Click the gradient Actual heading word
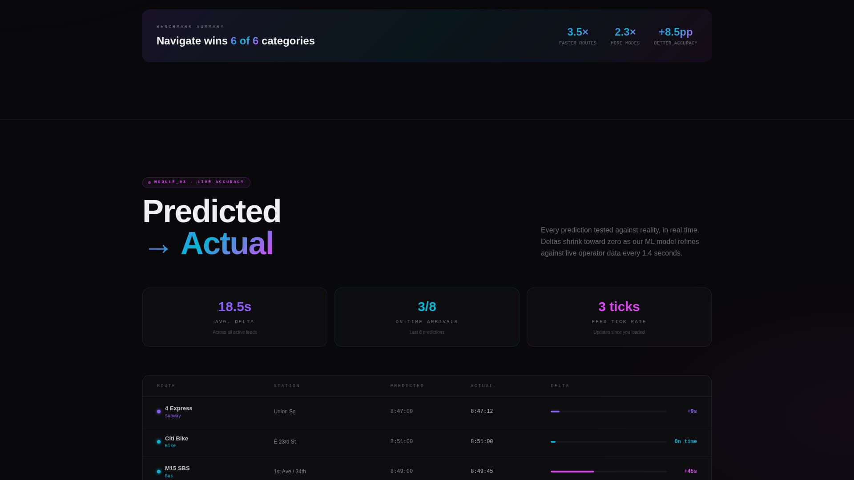 point(227,243)
